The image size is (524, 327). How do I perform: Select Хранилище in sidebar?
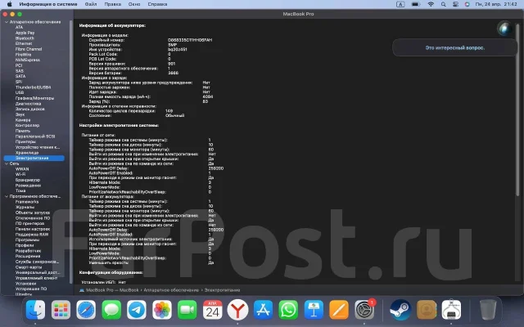click(x=27, y=153)
